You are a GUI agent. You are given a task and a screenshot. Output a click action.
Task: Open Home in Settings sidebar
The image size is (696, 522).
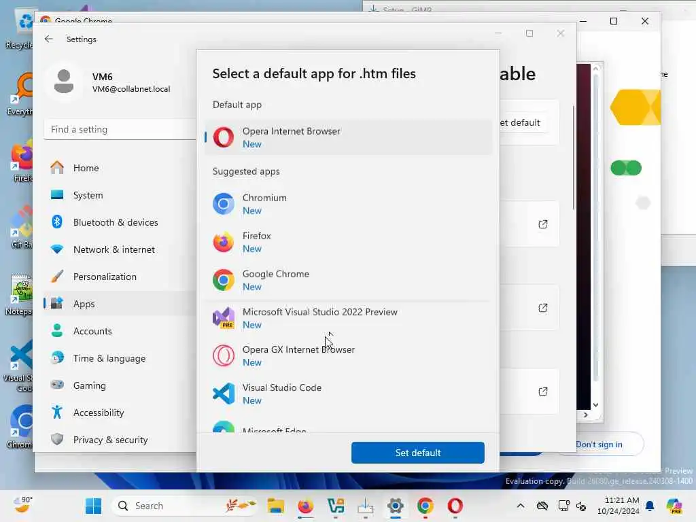(x=120, y=168)
